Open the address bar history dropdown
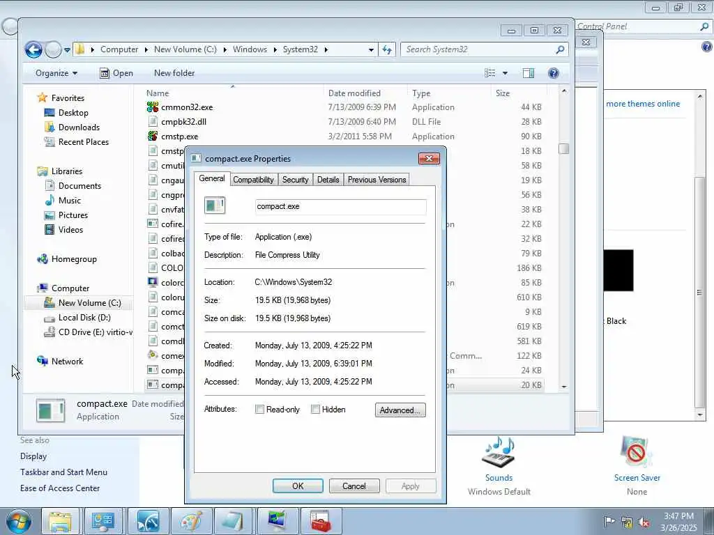Image resolution: width=714 pixels, height=535 pixels. pyautogui.click(x=371, y=49)
